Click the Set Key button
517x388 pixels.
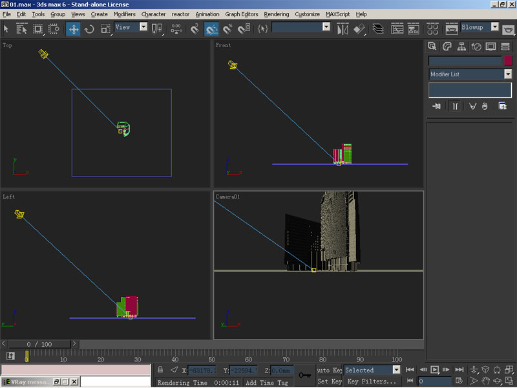pos(330,382)
